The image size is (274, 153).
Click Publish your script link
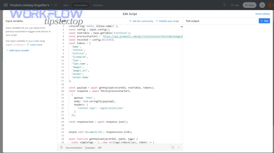167,21
